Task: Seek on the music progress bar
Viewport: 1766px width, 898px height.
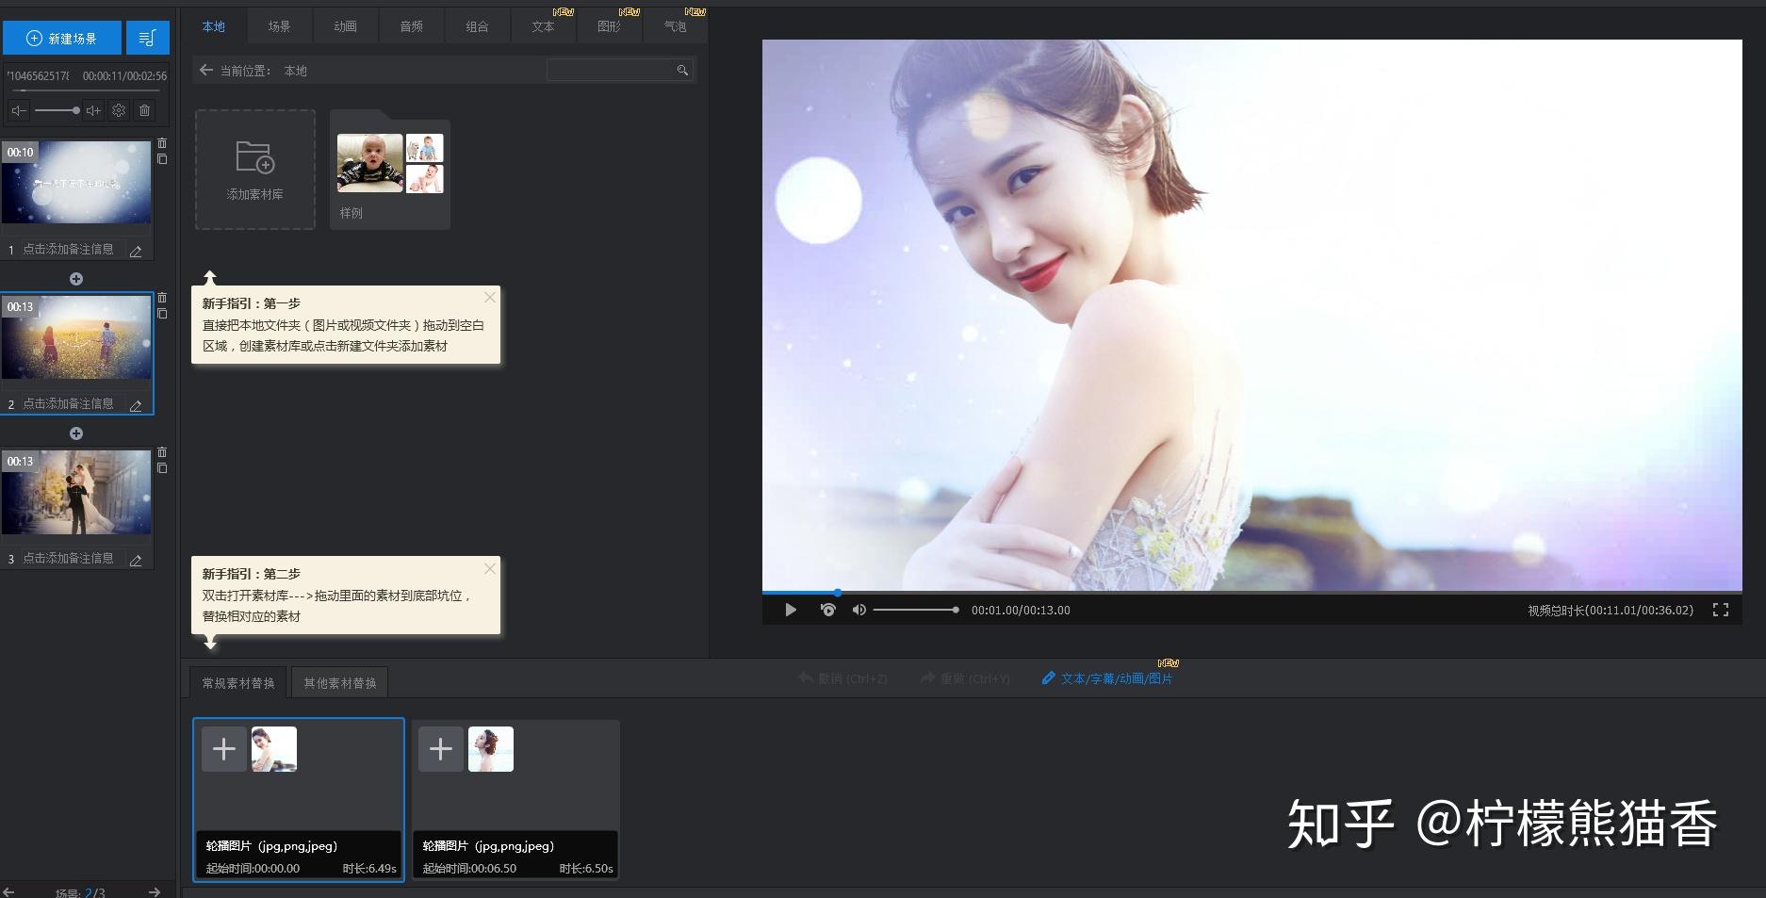Action: 86,90
